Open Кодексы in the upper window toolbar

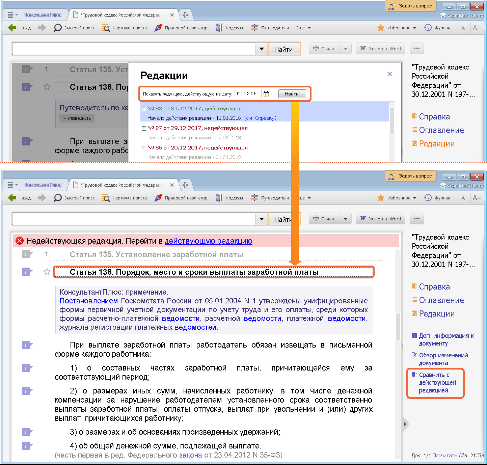click(x=229, y=28)
